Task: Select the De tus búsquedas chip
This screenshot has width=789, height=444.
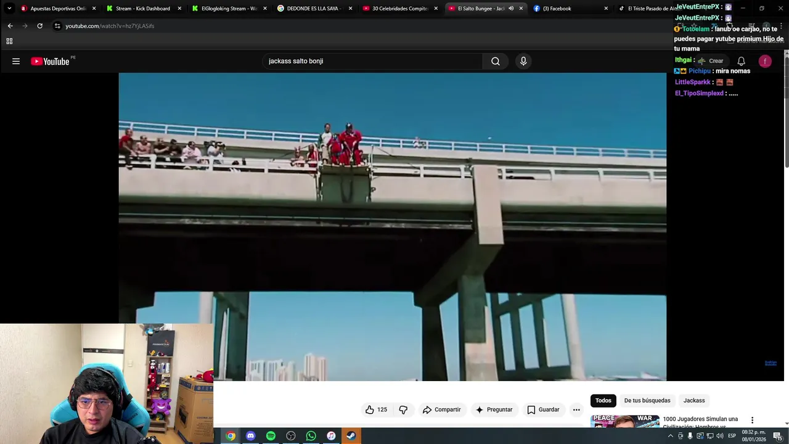Action: pyautogui.click(x=647, y=401)
